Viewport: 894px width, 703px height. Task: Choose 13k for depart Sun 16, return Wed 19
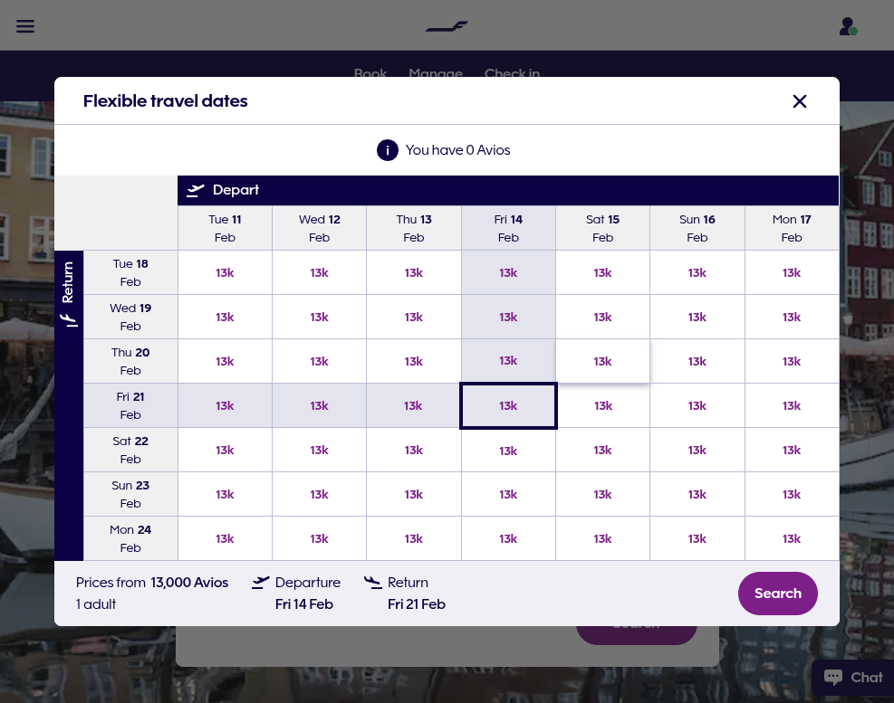697,317
